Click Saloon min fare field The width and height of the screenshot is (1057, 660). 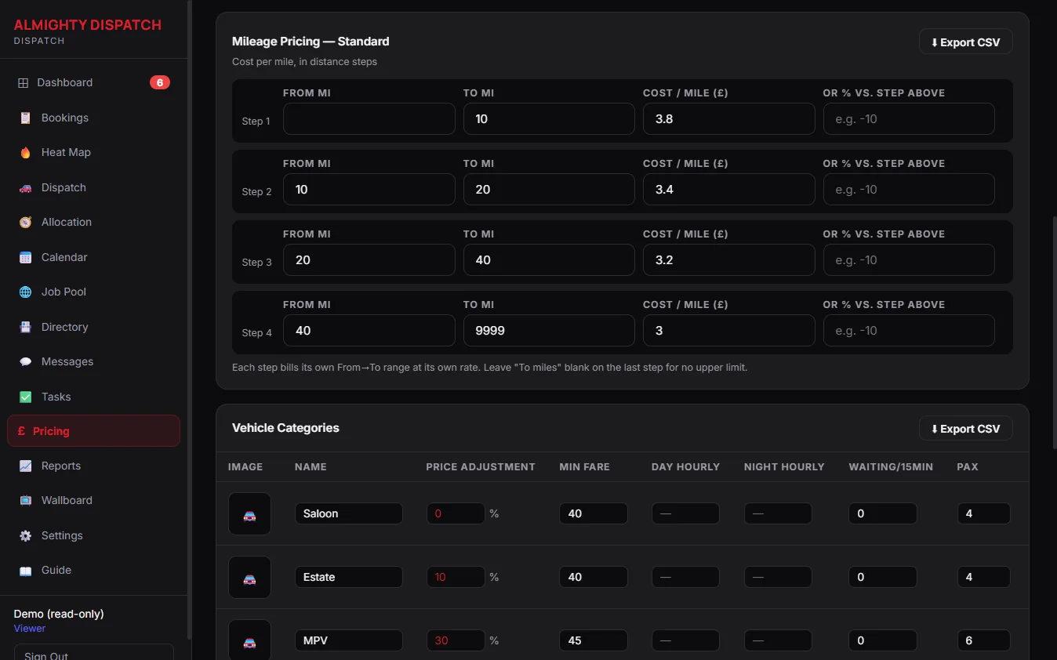(594, 513)
